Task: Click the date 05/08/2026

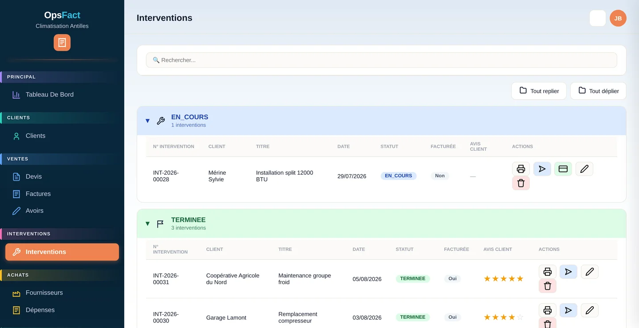Action: coord(367,279)
